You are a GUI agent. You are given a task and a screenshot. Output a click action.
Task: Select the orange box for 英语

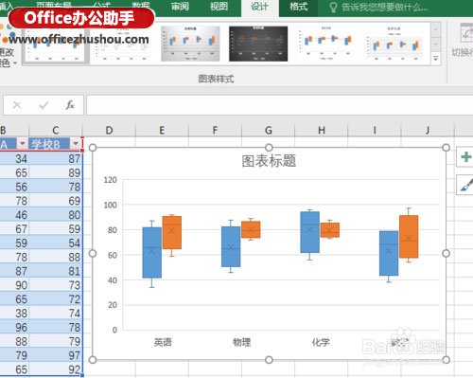(172, 232)
